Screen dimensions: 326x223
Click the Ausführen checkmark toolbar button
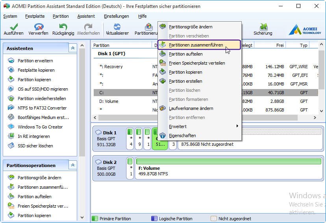pos(14,29)
